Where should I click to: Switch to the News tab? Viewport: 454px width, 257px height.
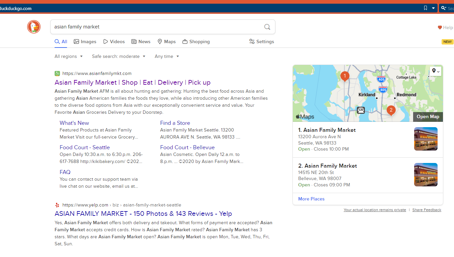pyautogui.click(x=141, y=41)
